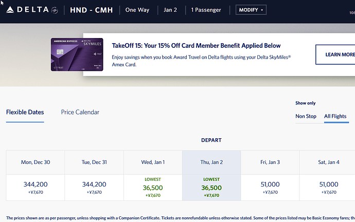Click the HND - CMH route

91,10
